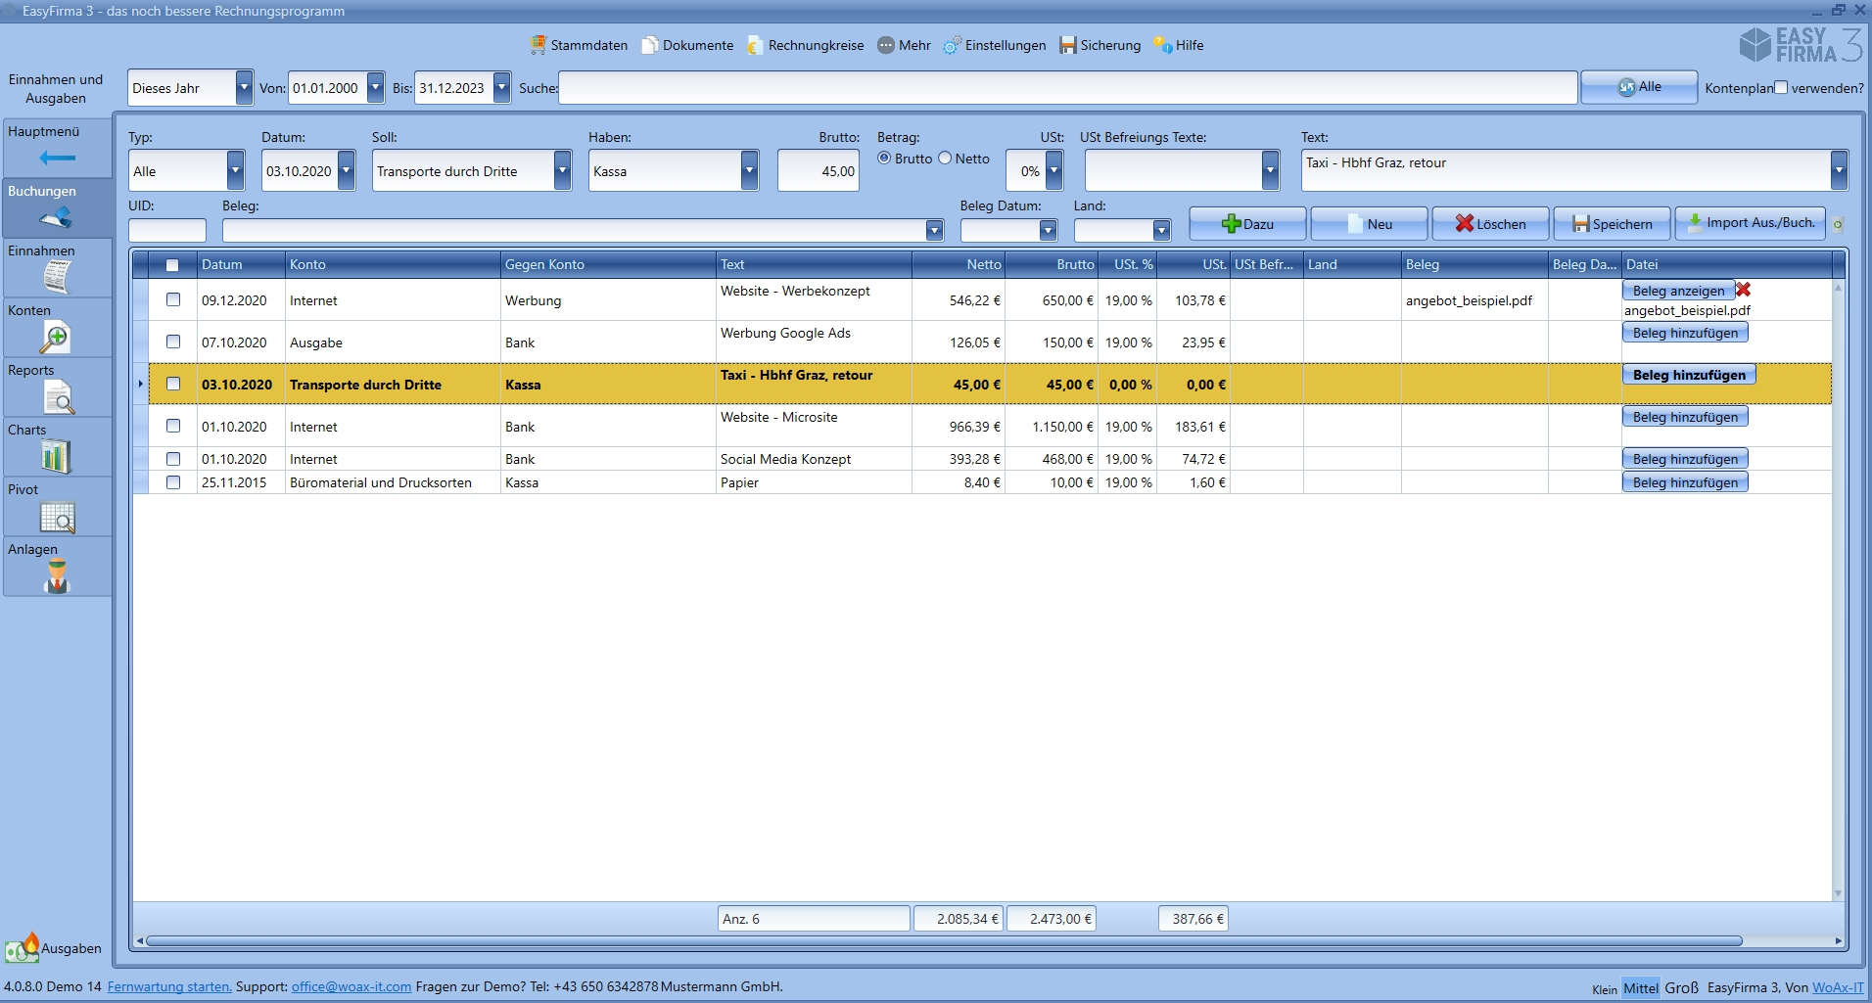Image resolution: width=1872 pixels, height=1003 pixels.
Task: Select the Brutto radio button
Action: [x=884, y=158]
